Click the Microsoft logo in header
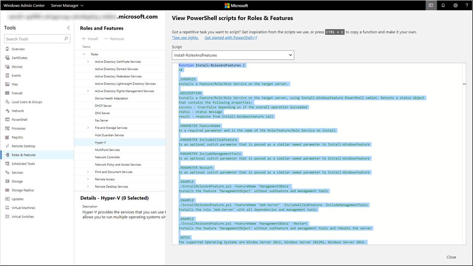The height and width of the screenshot is (266, 473). coord(236,6)
